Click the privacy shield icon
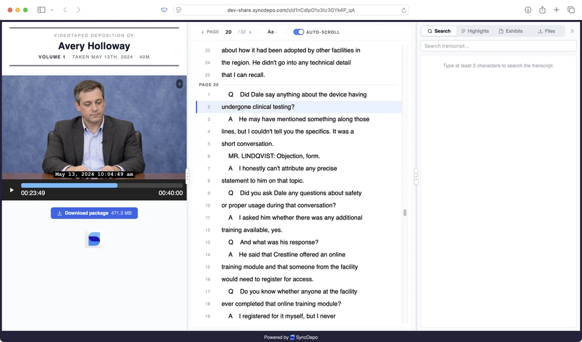 coord(164,10)
